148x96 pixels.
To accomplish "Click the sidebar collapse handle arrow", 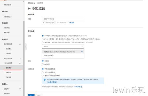I will pyautogui.click(x=26, y=47).
